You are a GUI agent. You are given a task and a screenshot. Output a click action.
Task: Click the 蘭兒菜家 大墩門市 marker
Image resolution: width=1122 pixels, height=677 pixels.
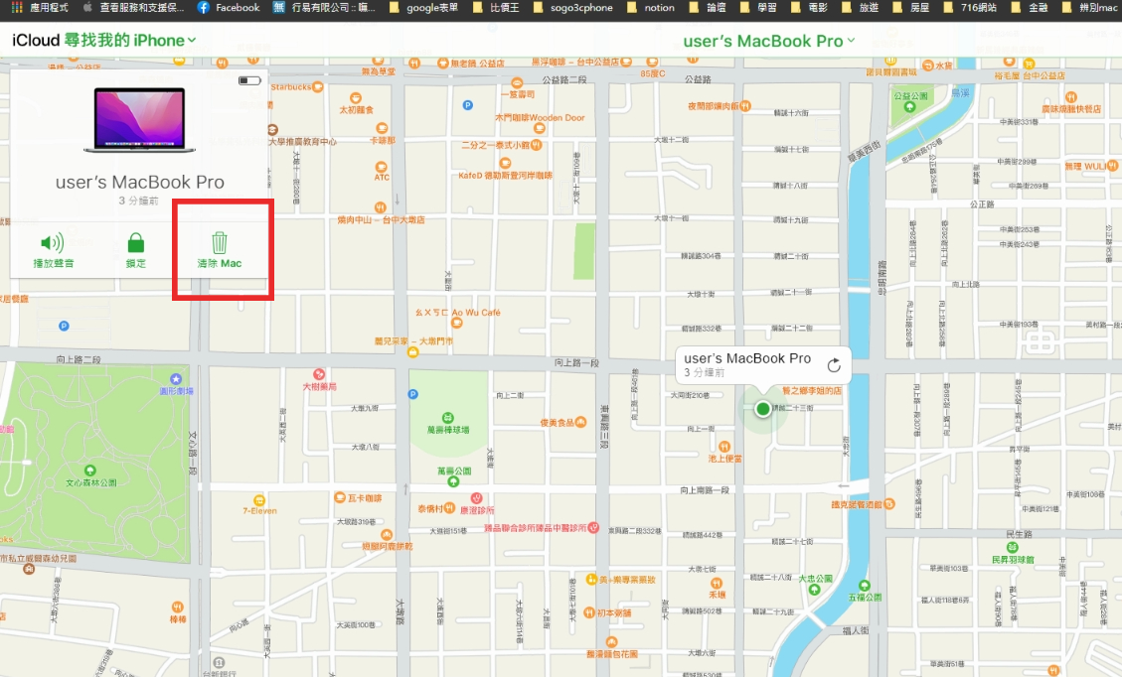point(412,351)
